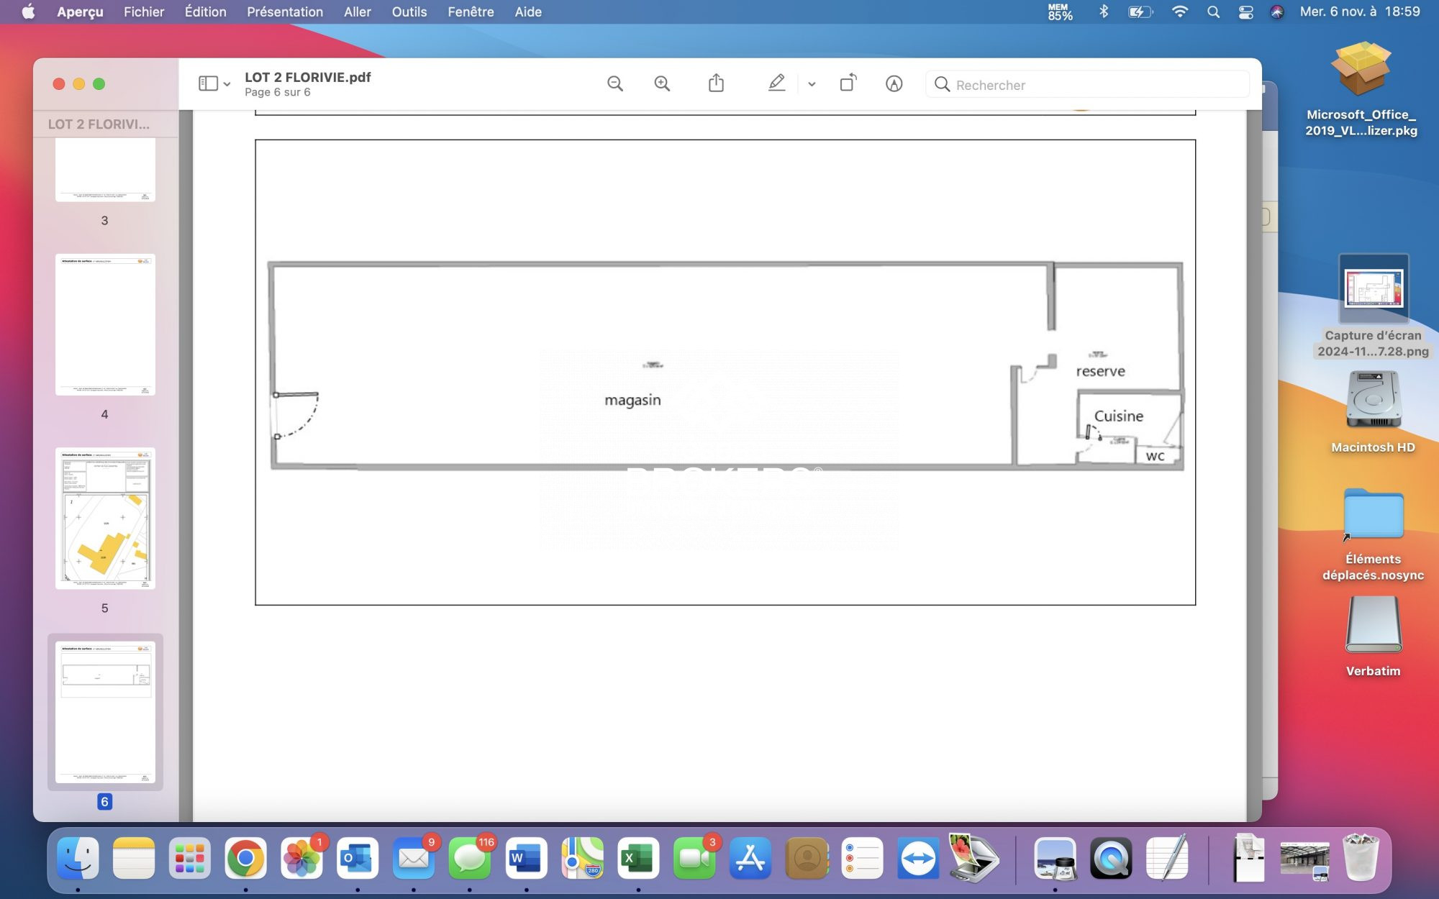This screenshot has width=1439, height=899.
Task: Show the Markup toolbar
Action: [894, 84]
